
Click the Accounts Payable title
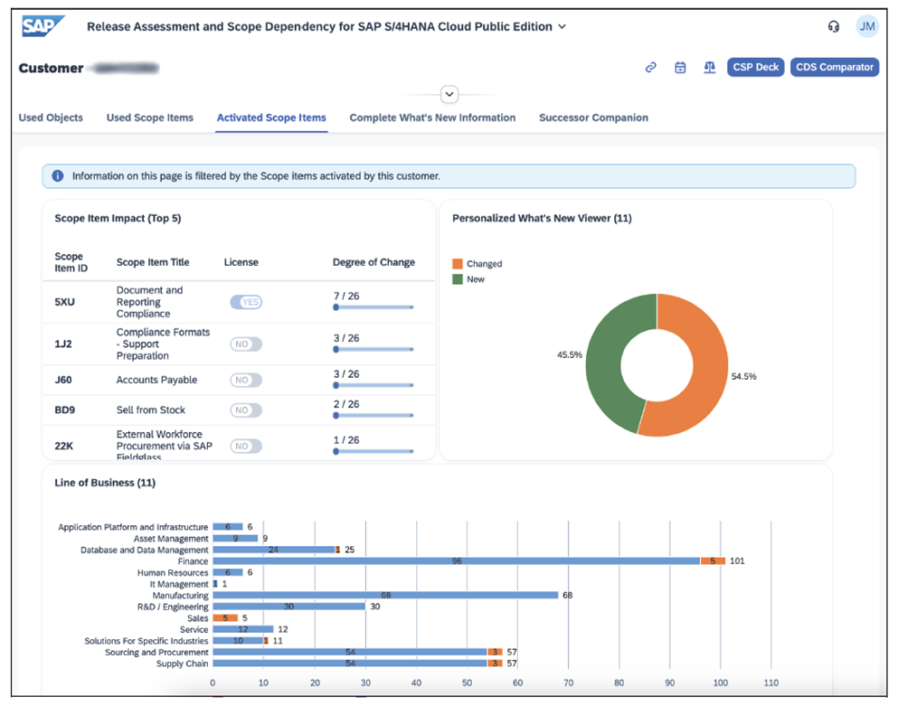click(157, 381)
